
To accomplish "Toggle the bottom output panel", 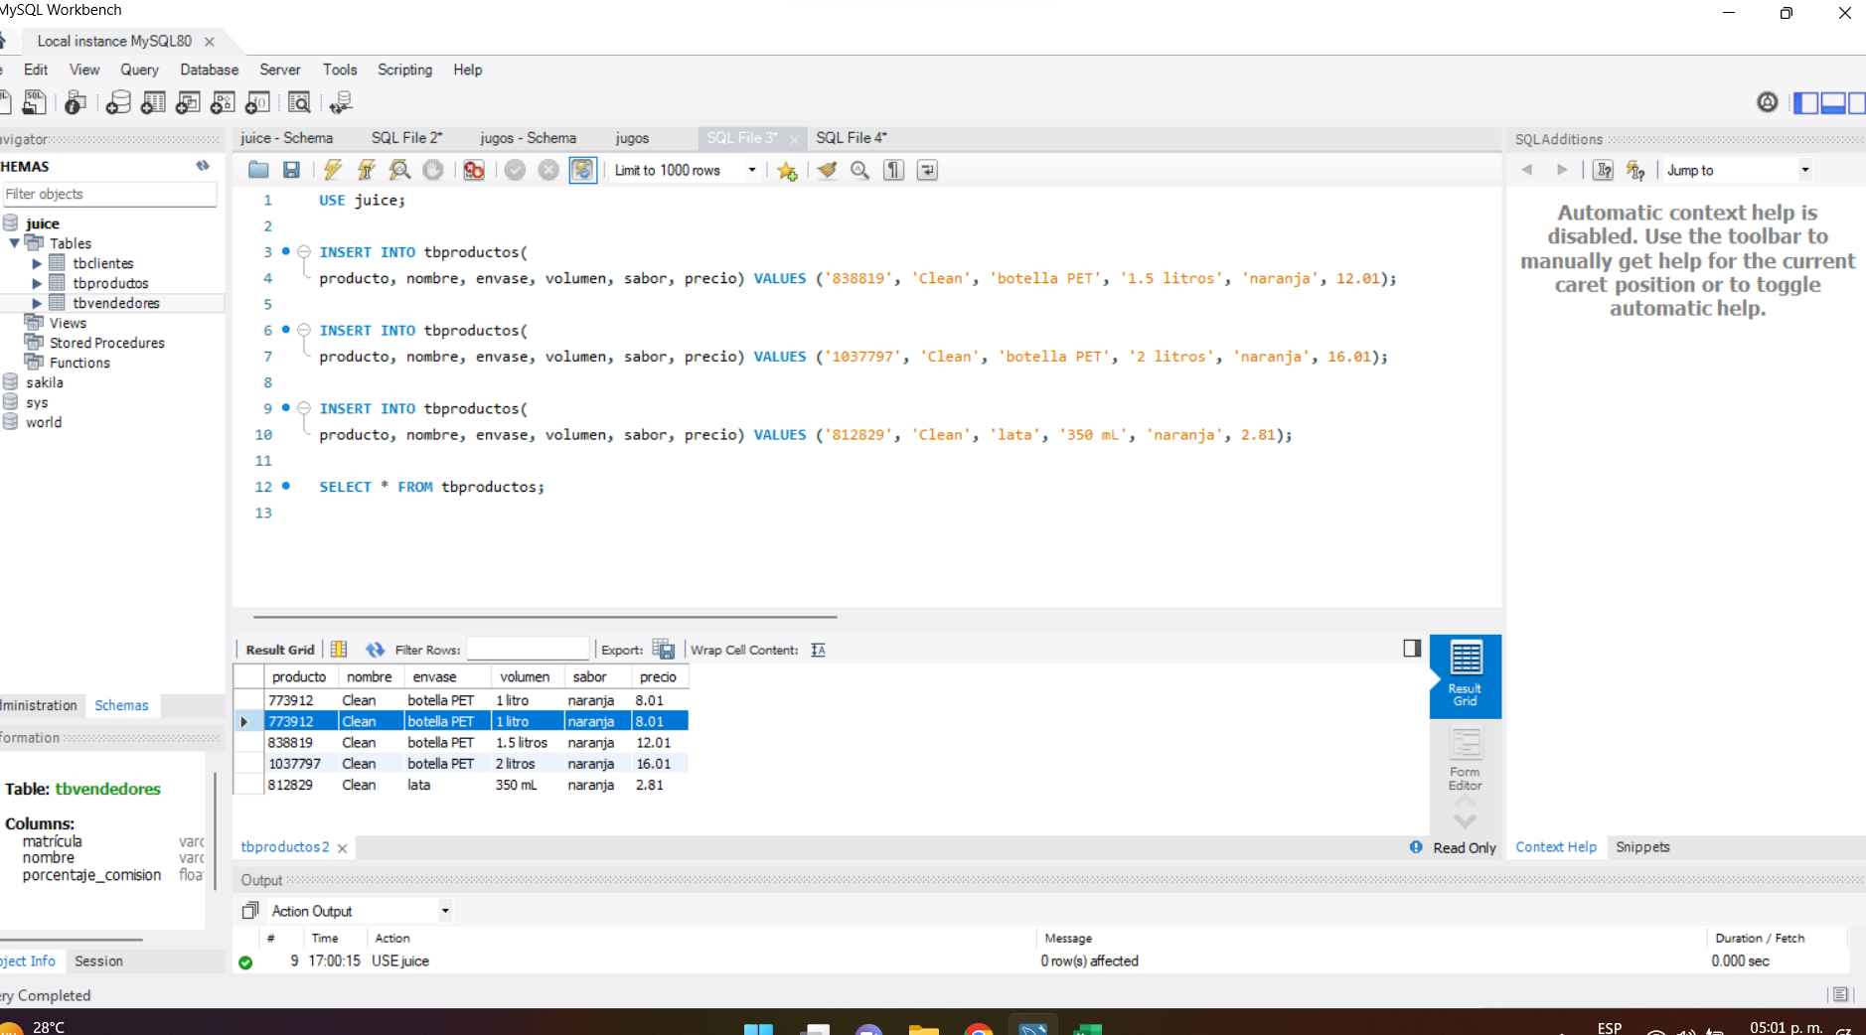I will pyautogui.click(x=1833, y=102).
